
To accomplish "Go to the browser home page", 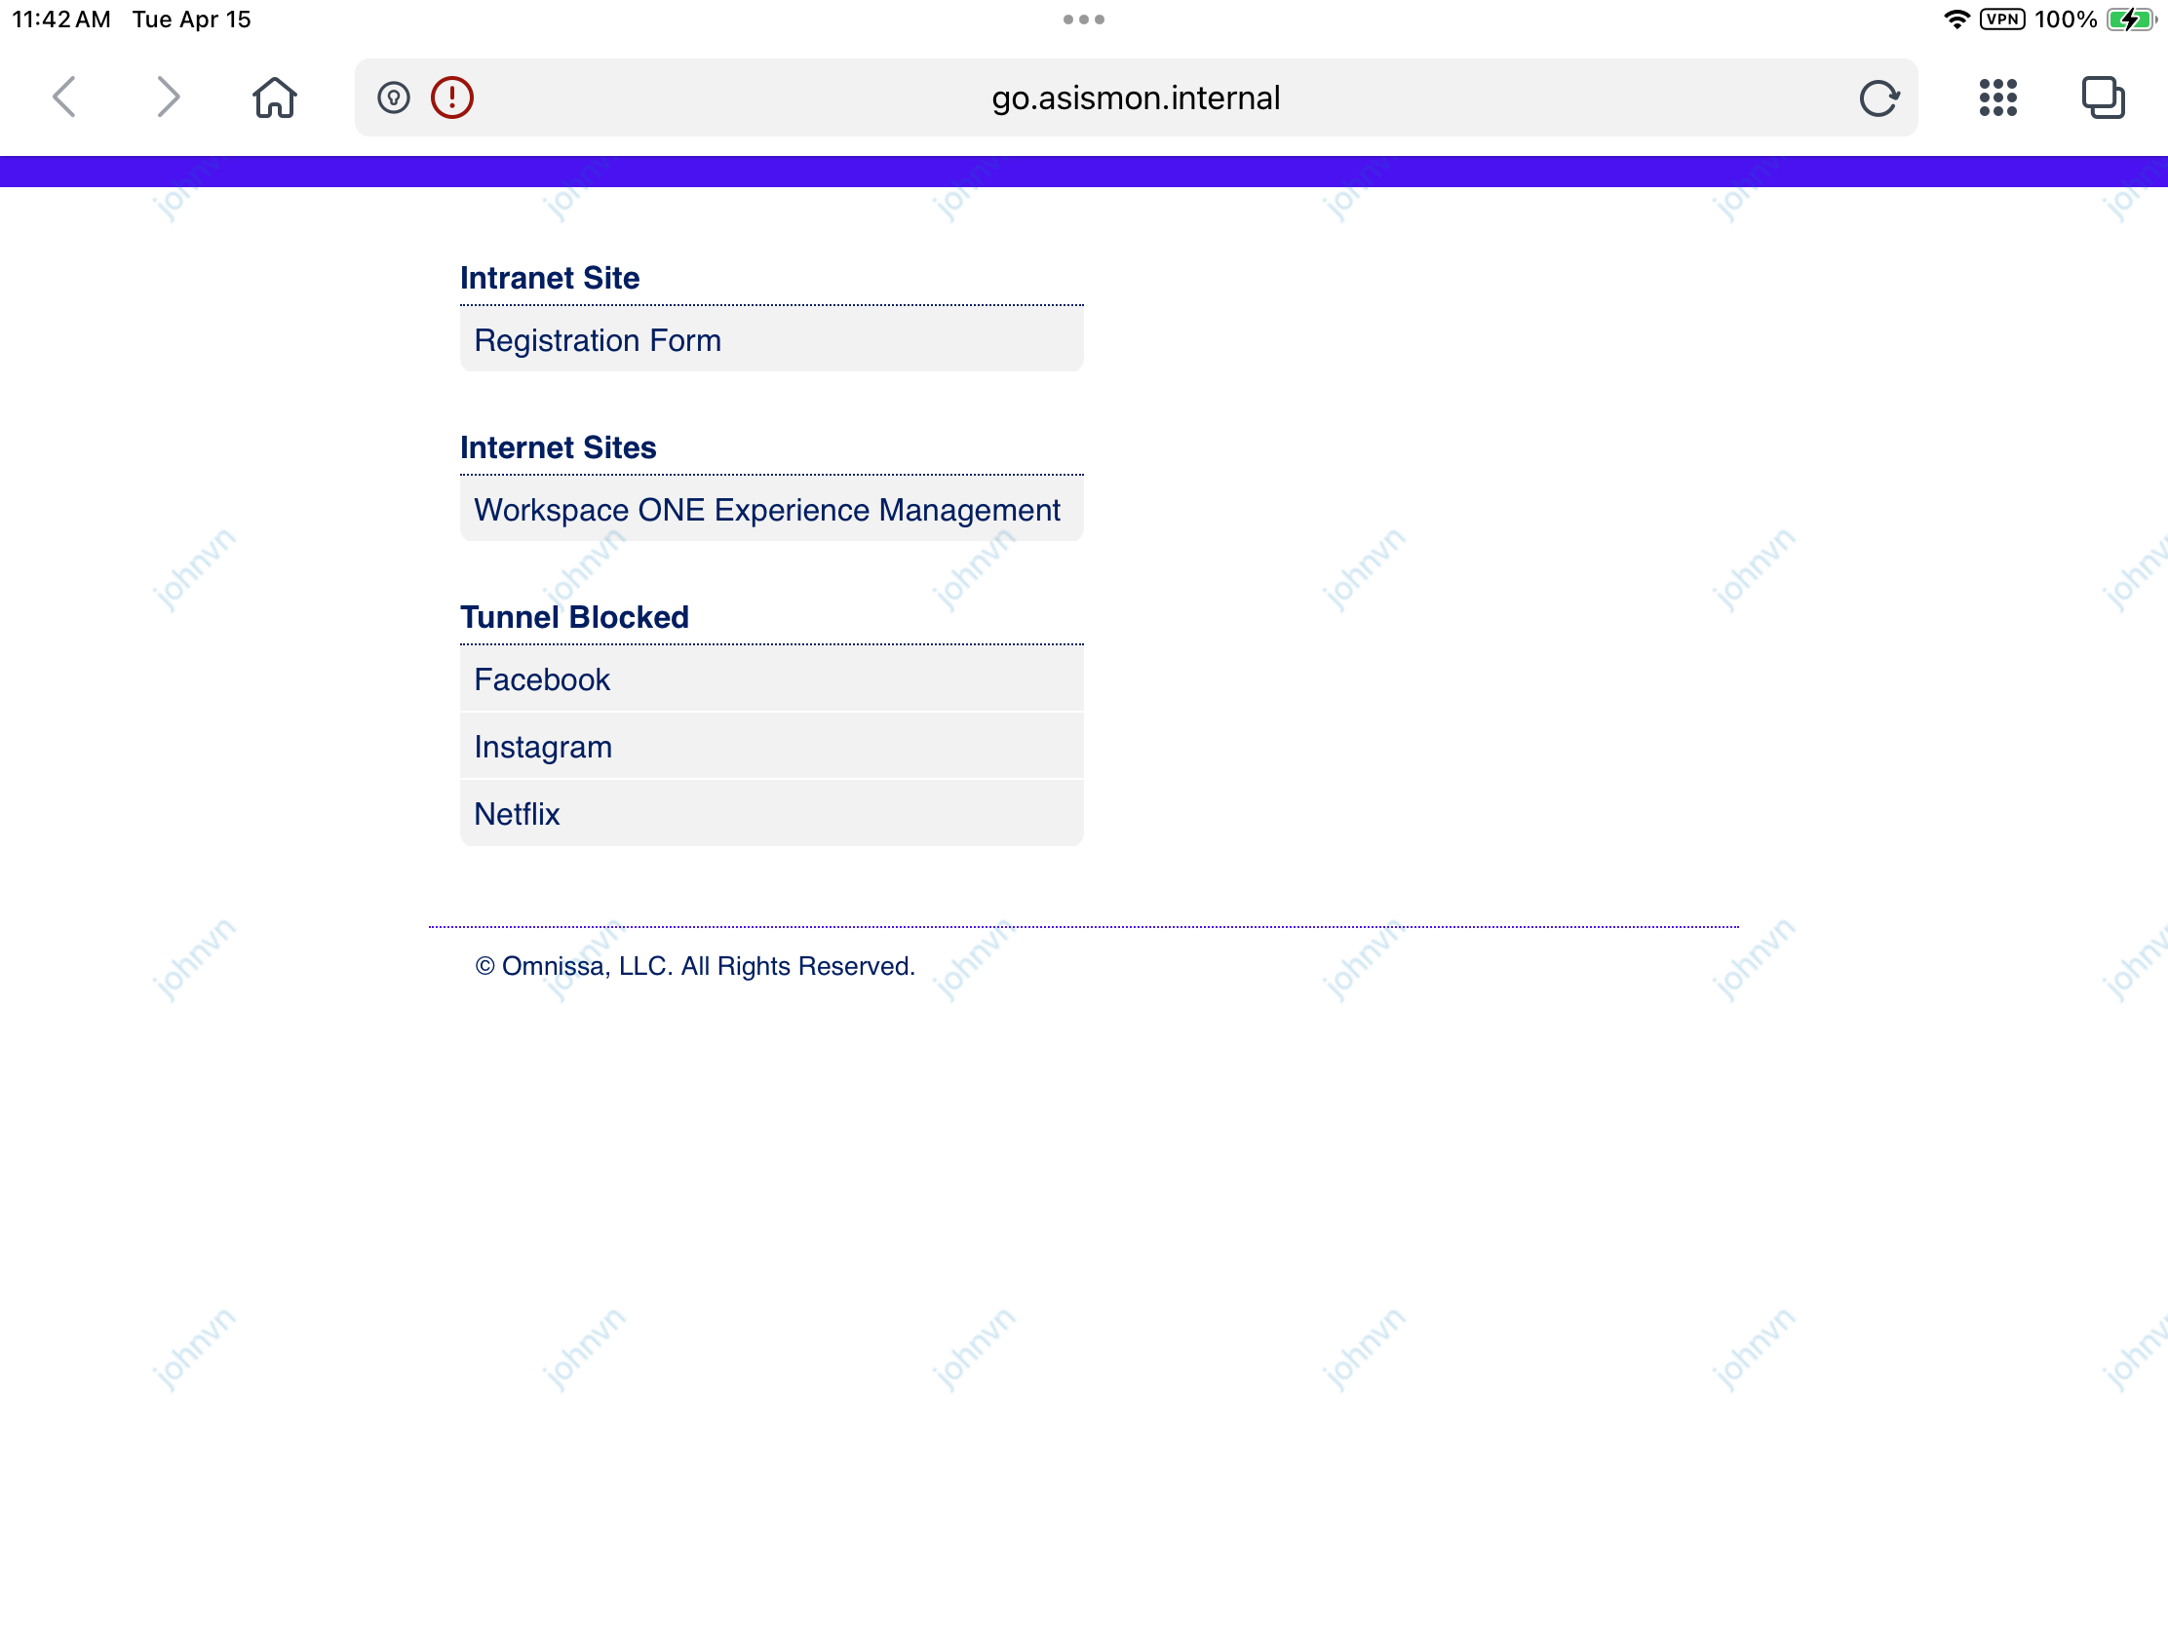I will point(275,97).
